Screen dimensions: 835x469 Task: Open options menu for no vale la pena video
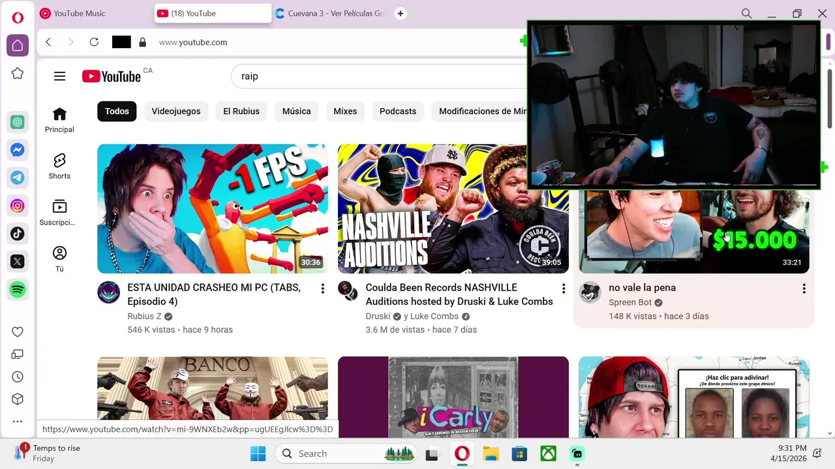pyautogui.click(x=804, y=289)
